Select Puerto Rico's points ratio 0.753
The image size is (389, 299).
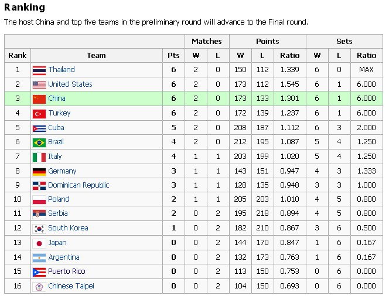pyautogui.click(x=290, y=271)
